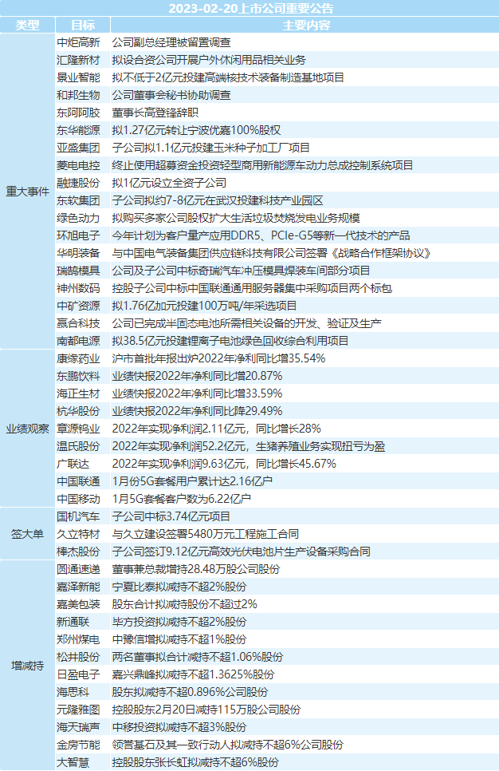Screen dimensions: 499x771
Task: Select company name 东鹏饮料
Action: tap(78, 376)
